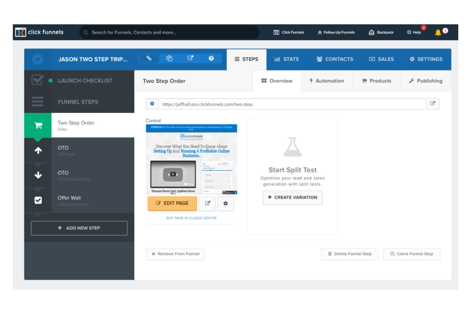This screenshot has height=314, width=471.
Task: Click the gear icon beside the page URL
Action: point(152,104)
